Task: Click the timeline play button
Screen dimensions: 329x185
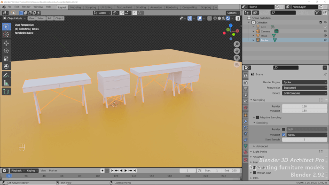Action: click(x=125, y=170)
